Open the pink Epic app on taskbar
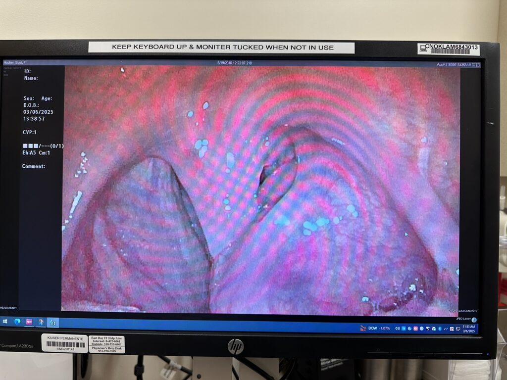The height and width of the screenshot is (380, 507). [29, 322]
